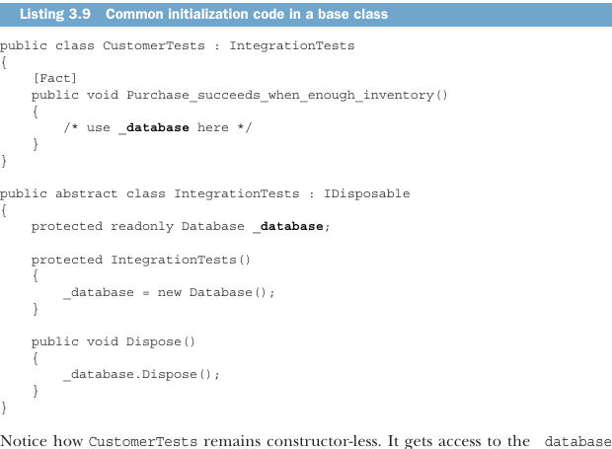Click IntegrationTests after colon on first line
Viewport: 612px width, 449px height.
tap(292, 45)
